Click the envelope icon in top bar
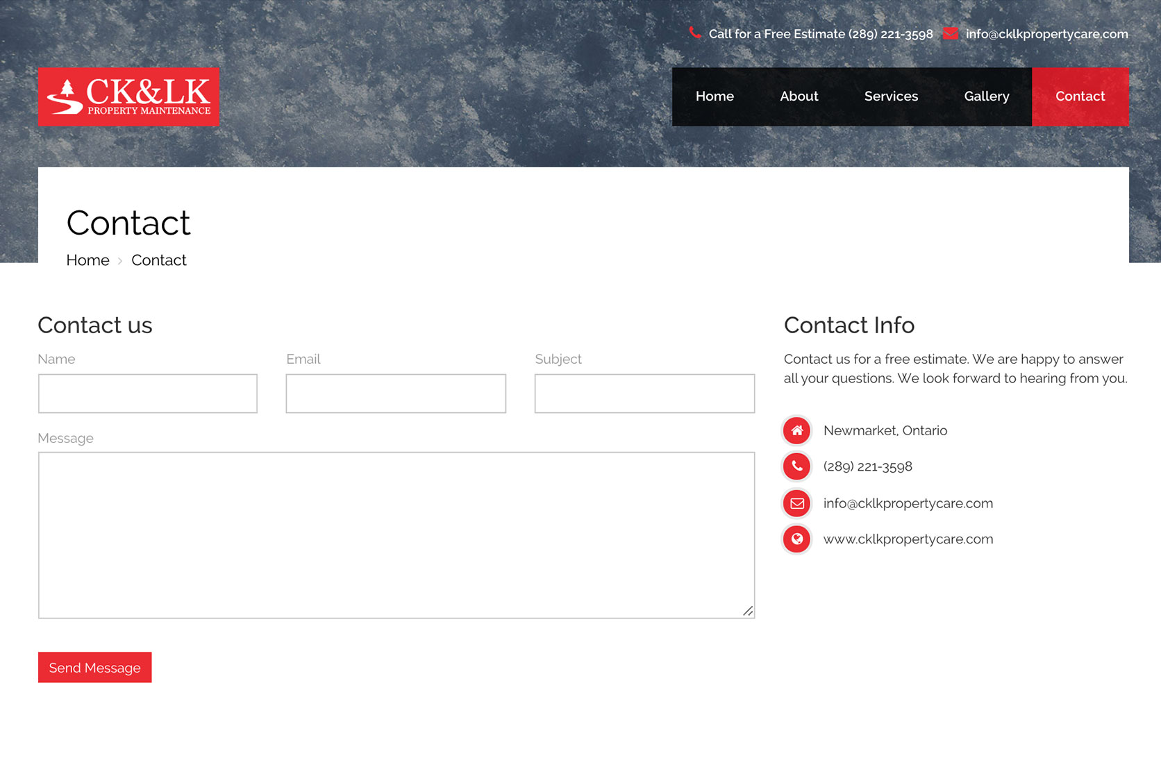1161x758 pixels. click(951, 33)
